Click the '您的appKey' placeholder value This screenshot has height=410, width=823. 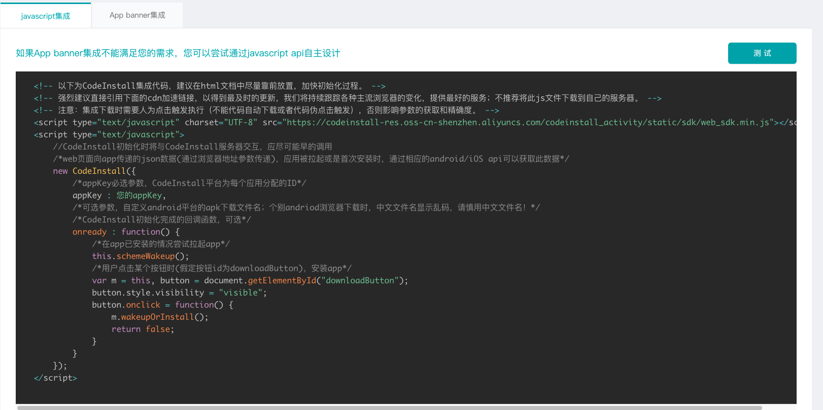[139, 195]
